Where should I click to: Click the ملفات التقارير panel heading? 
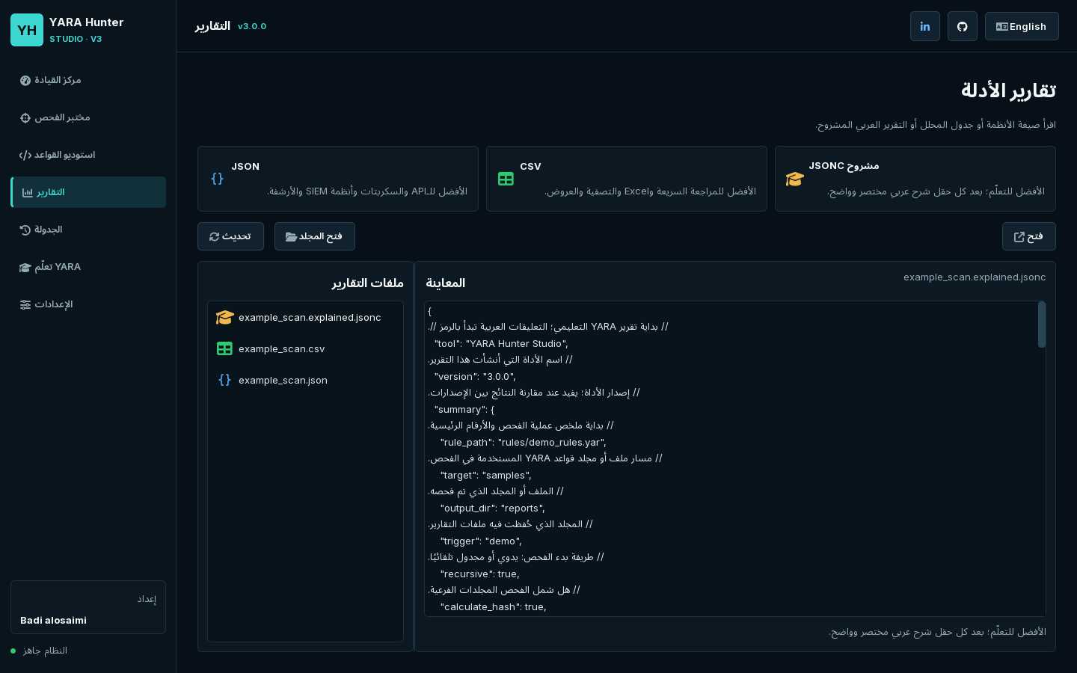(368, 283)
